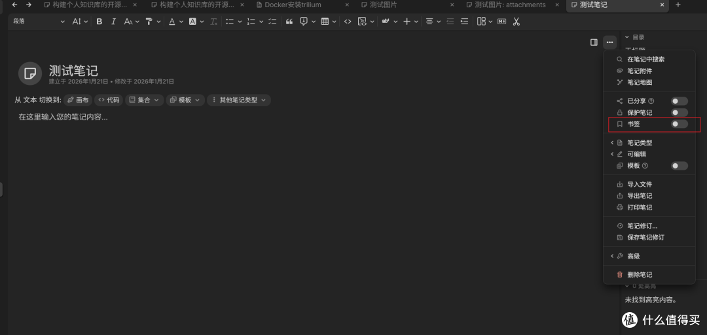Switch to 测试图片 tab
This screenshot has height=335, width=707.
point(407,5)
